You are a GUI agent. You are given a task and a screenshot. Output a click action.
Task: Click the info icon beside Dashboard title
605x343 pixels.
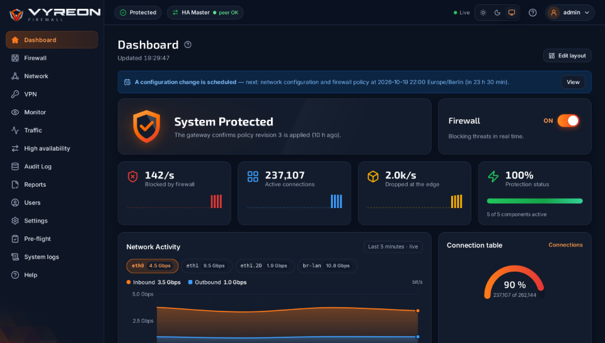[x=188, y=45]
